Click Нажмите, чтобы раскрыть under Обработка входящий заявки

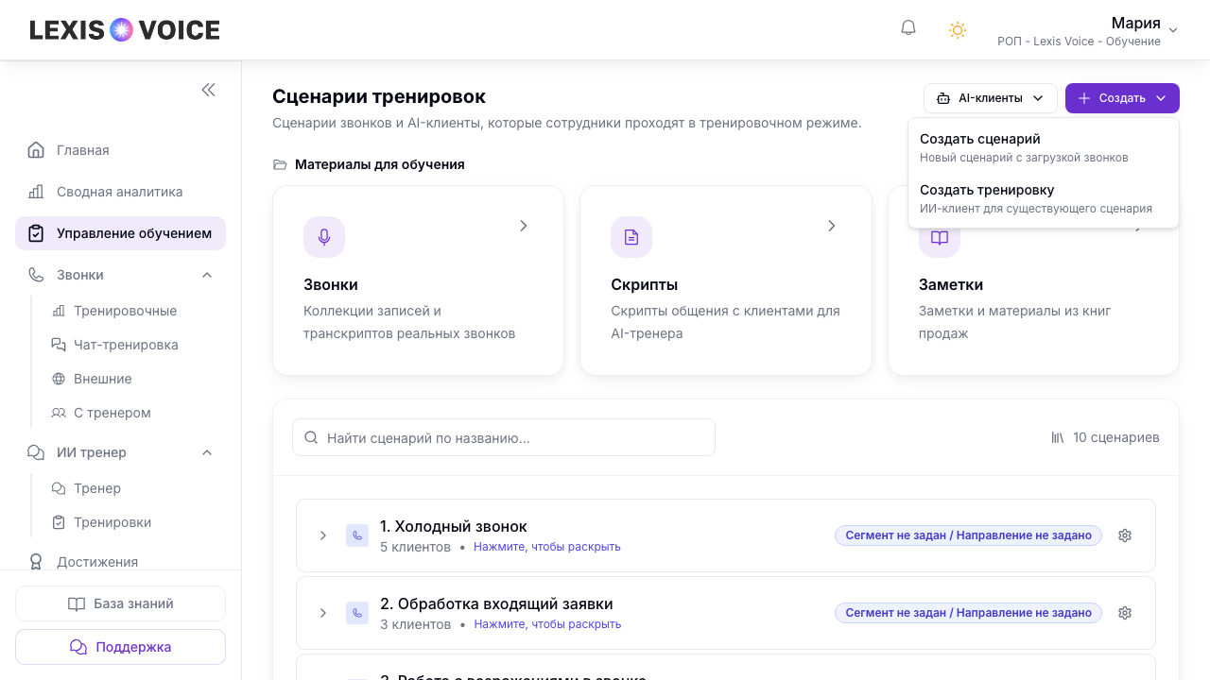click(547, 624)
